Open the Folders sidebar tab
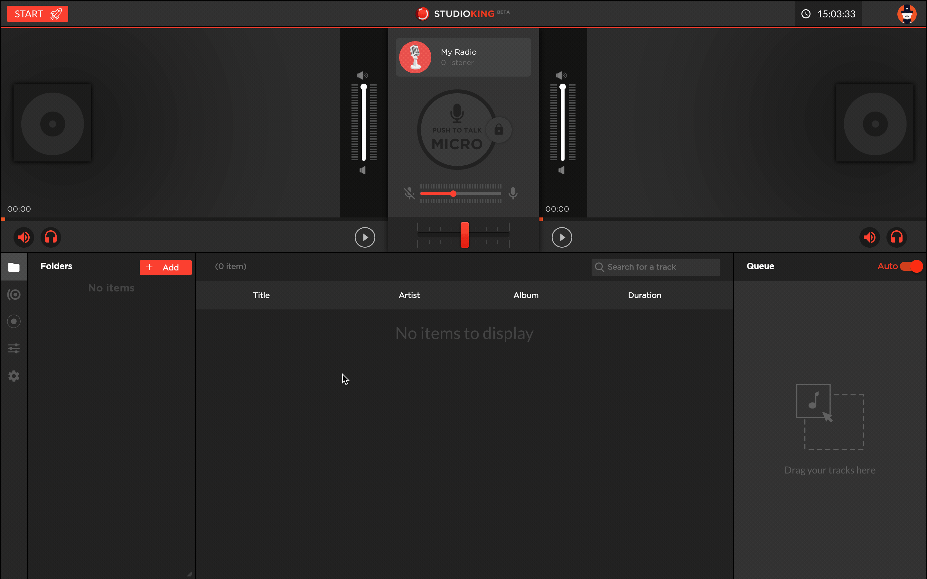 [14, 267]
